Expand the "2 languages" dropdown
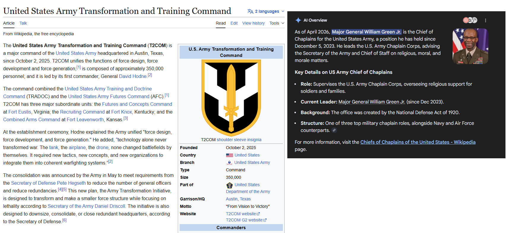 click(266, 11)
